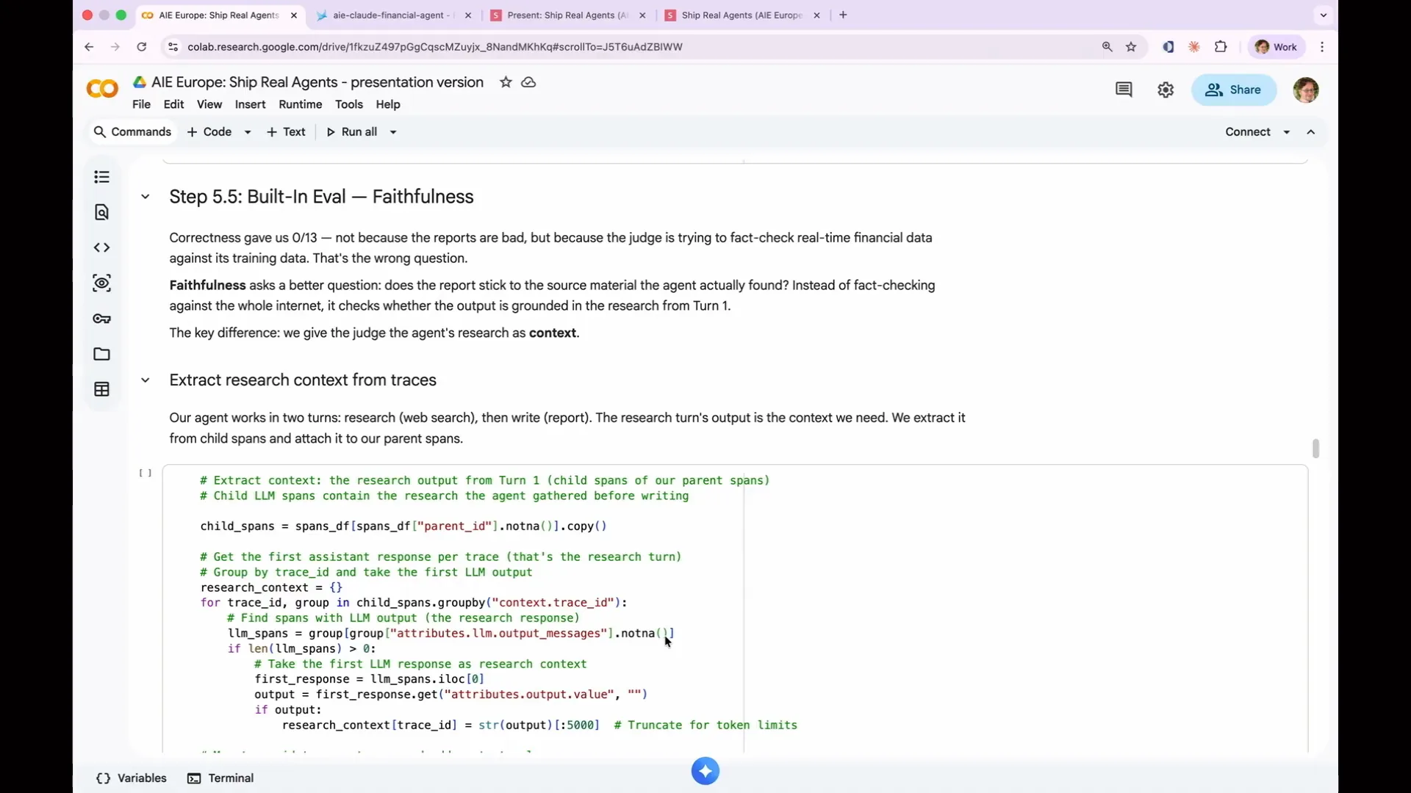Reload the page
1411x793 pixels.
click(141, 47)
